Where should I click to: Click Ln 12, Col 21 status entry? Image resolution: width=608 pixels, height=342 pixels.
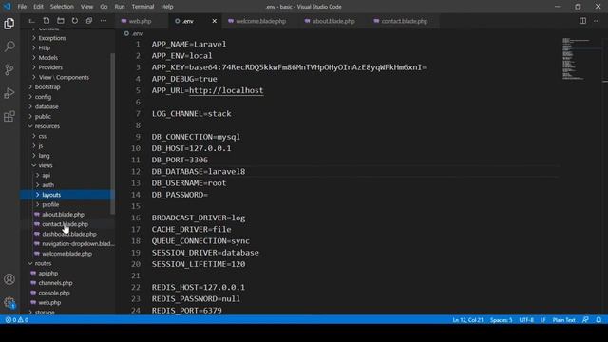tap(467, 320)
